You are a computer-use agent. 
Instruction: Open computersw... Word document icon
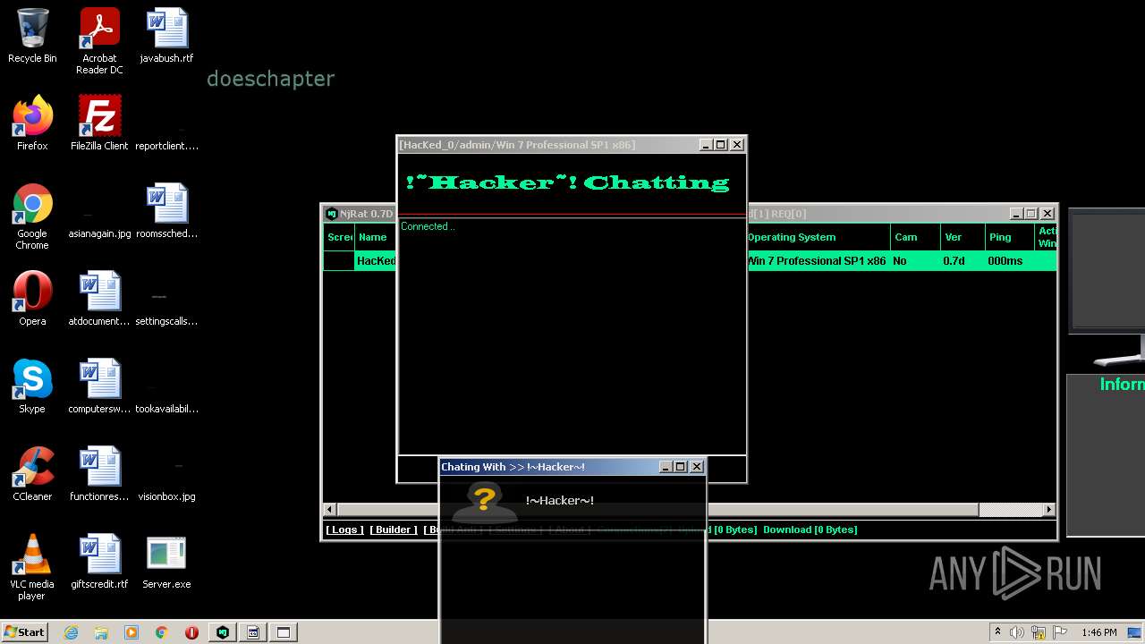tap(99, 386)
